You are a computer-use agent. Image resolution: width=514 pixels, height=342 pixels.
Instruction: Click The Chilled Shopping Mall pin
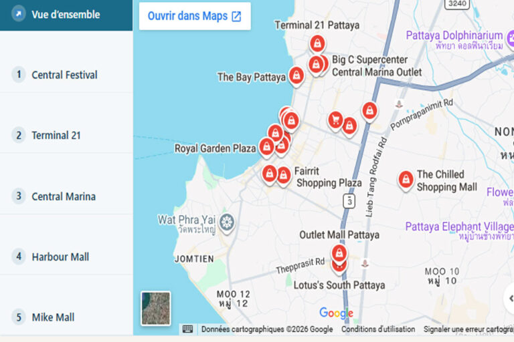click(x=406, y=180)
